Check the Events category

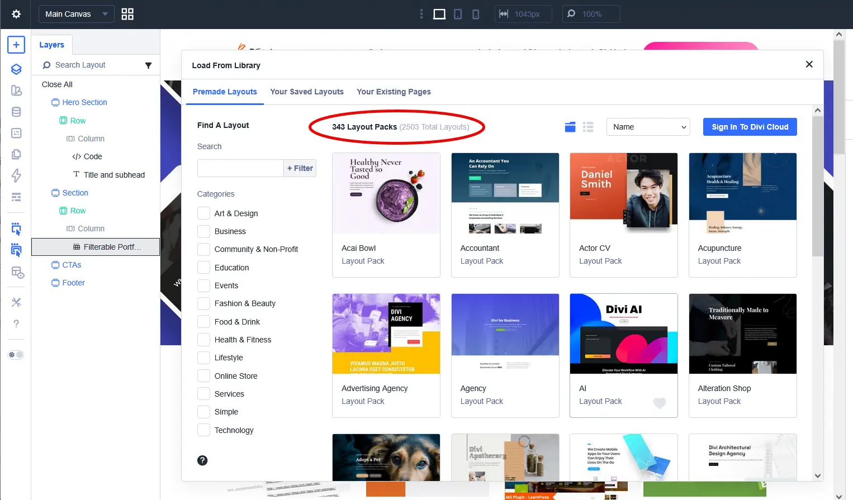click(x=203, y=285)
